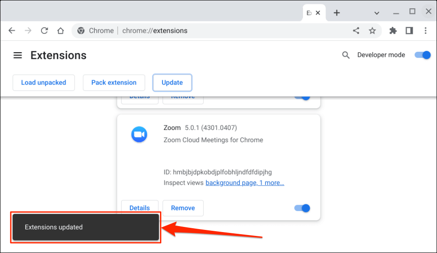Remove the Zoom extension
The height and width of the screenshot is (253, 437).
[183, 208]
